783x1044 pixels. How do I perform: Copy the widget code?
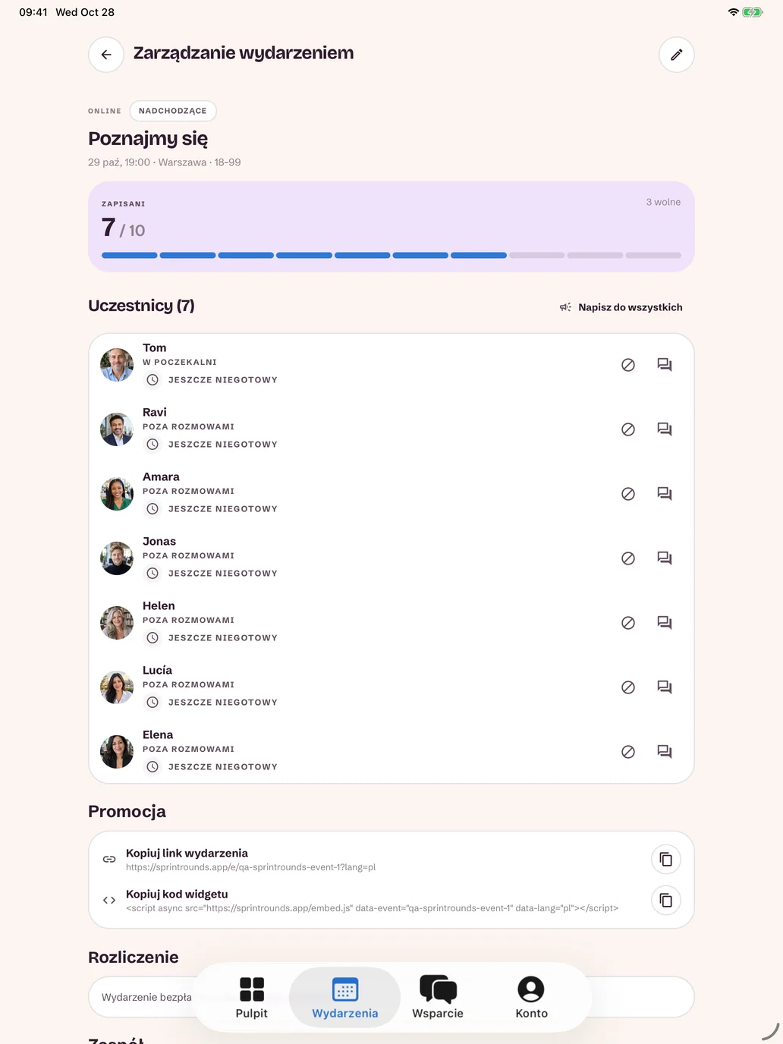pos(666,900)
